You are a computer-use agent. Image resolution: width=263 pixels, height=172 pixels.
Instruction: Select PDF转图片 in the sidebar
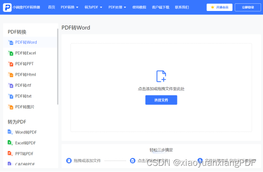coord(30,107)
